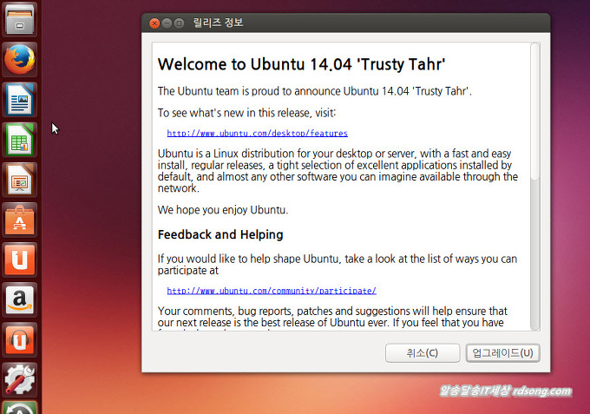590x414 pixels.
Task: Open LibreOffice Writer from the launcher
Action: click(x=19, y=101)
